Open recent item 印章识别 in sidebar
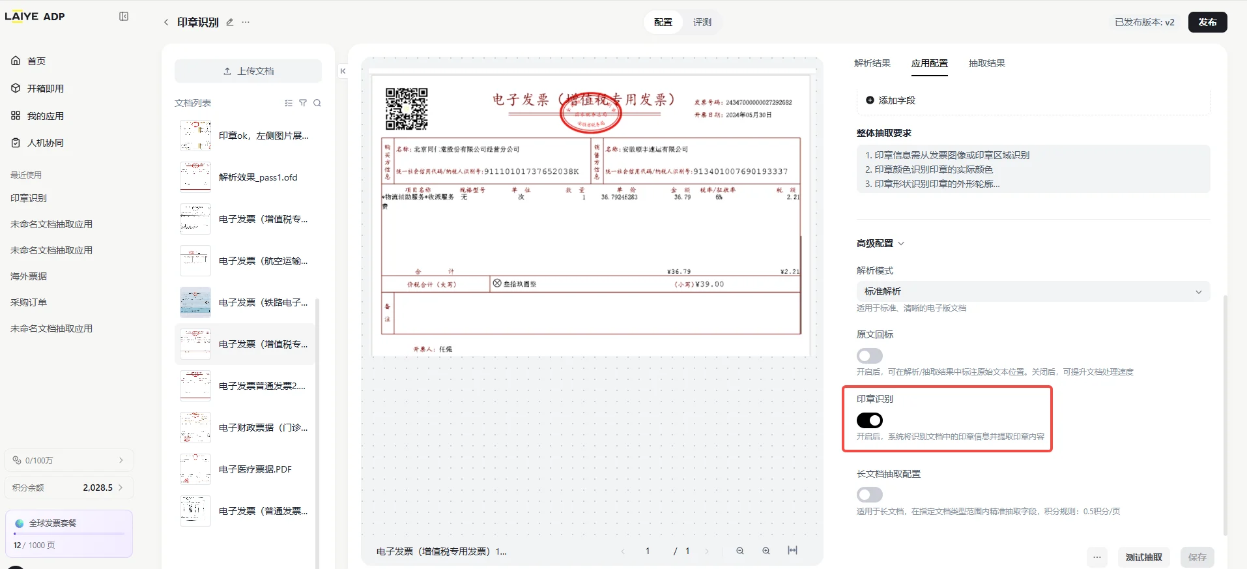The width and height of the screenshot is (1247, 569). tap(29, 198)
